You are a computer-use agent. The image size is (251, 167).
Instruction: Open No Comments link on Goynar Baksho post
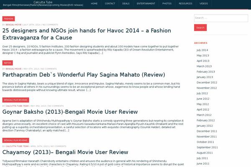56,106
